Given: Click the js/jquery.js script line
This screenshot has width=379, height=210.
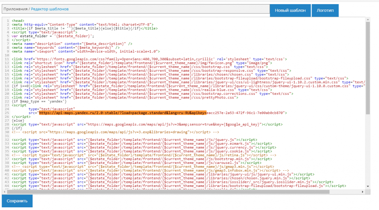Looking at the screenshot, I should (135, 140).
